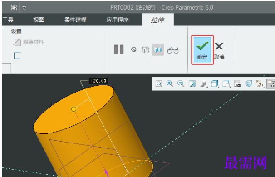The image size is (275, 177).
Task: Click the yellow circle depth drag handle
Action: [x=74, y=109]
